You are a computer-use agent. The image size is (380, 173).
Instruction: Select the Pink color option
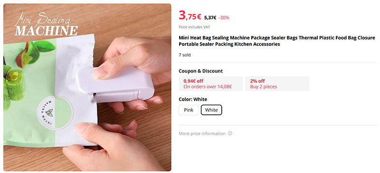click(189, 110)
